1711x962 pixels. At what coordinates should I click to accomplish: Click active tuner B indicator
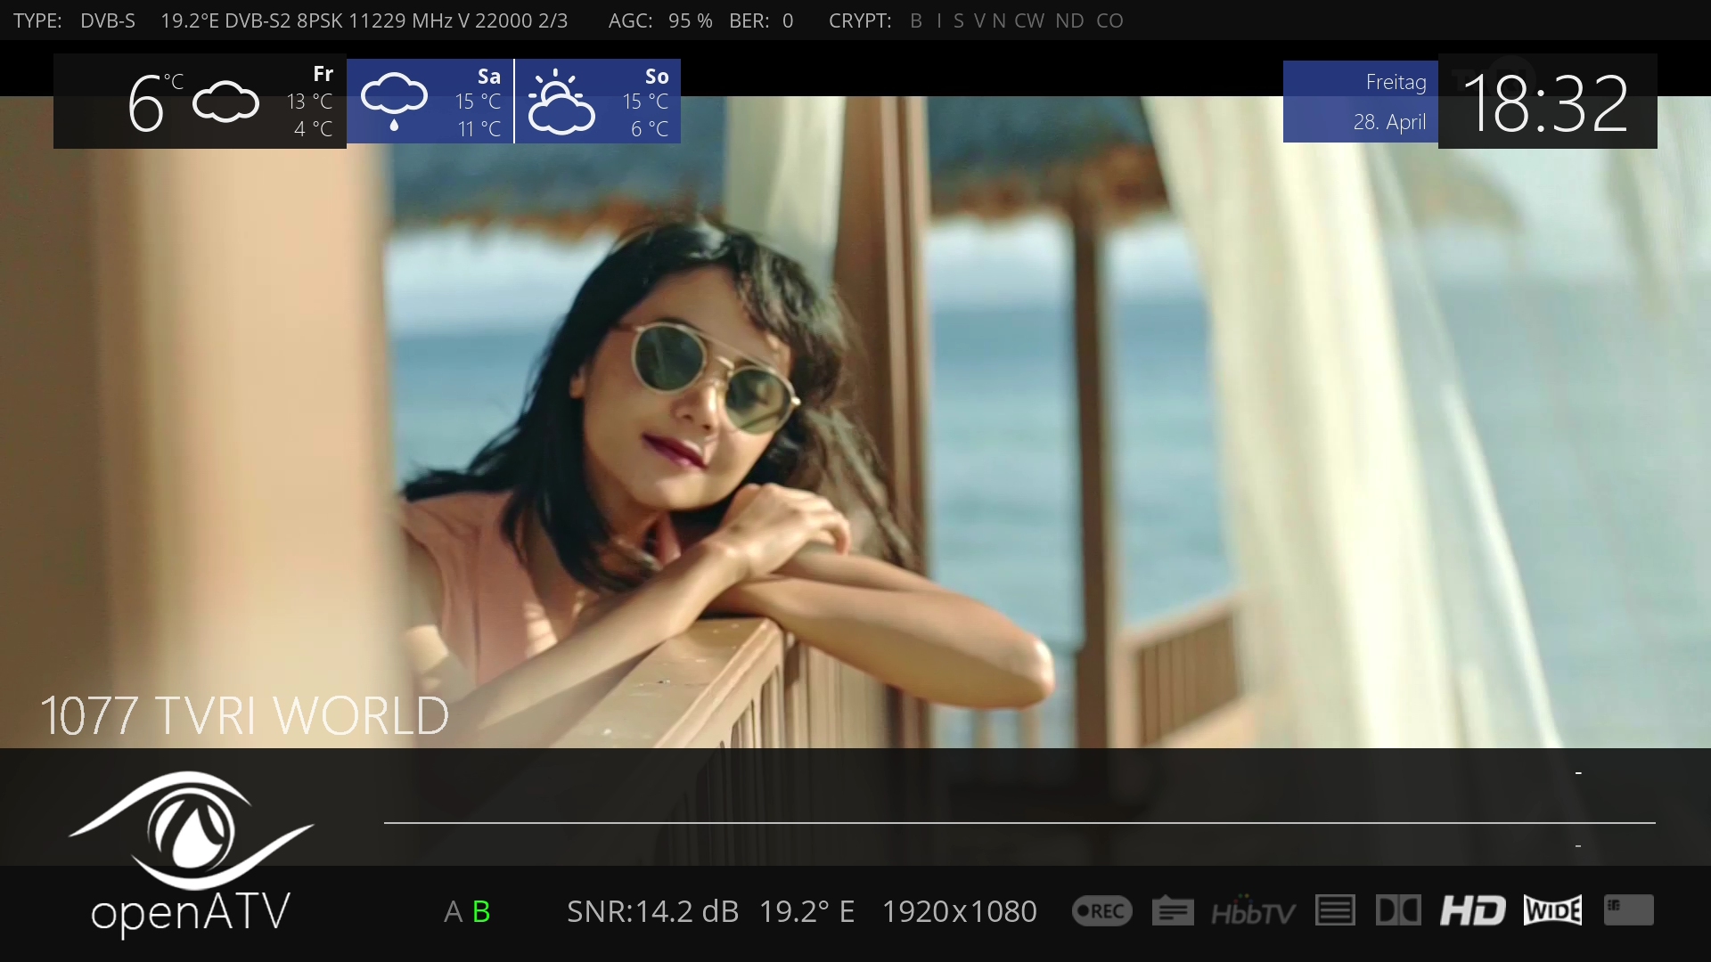481,912
